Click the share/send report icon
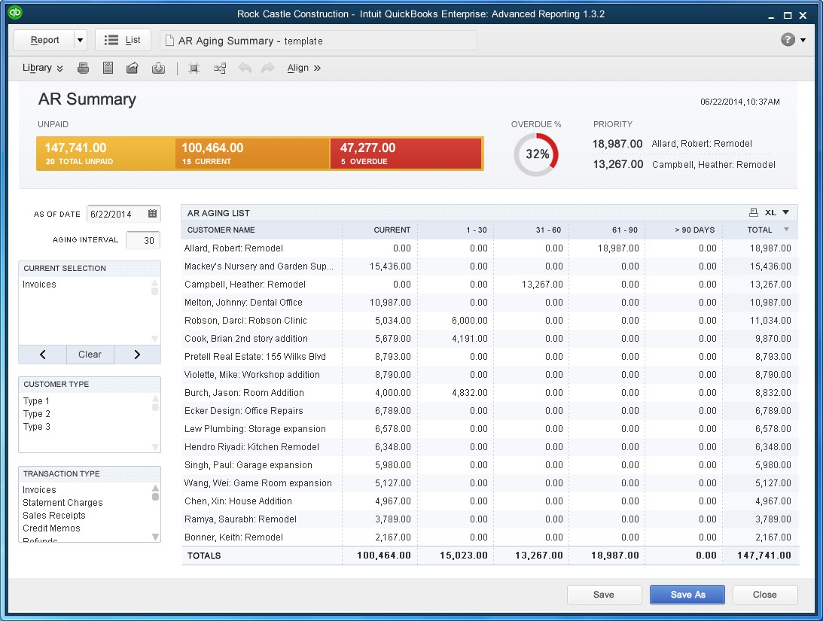Image resolution: width=823 pixels, height=621 pixels. click(x=133, y=68)
